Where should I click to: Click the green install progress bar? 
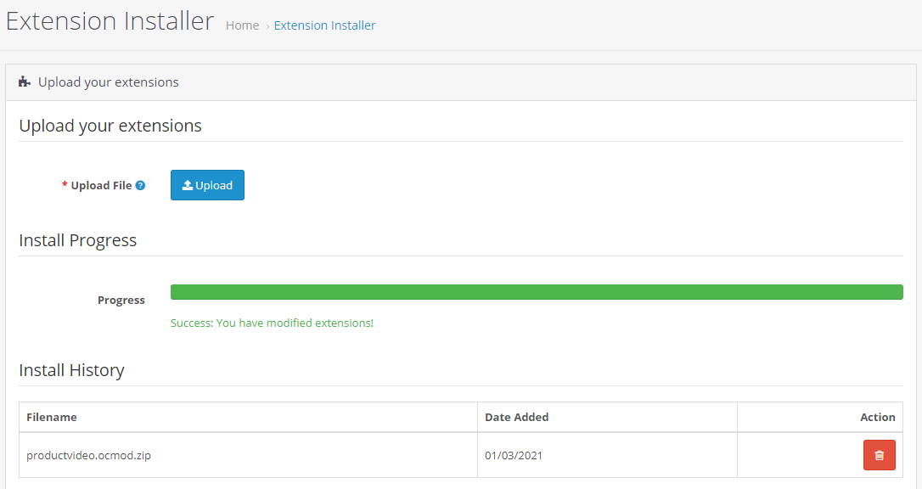[x=537, y=292]
